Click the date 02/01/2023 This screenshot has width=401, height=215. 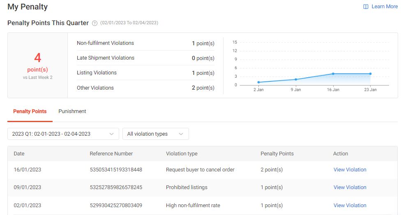[x=28, y=205]
